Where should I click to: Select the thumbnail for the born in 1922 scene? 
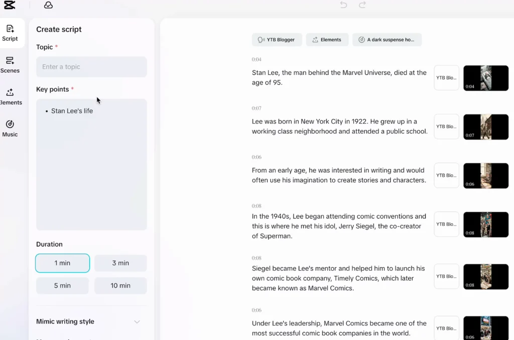tap(486, 127)
